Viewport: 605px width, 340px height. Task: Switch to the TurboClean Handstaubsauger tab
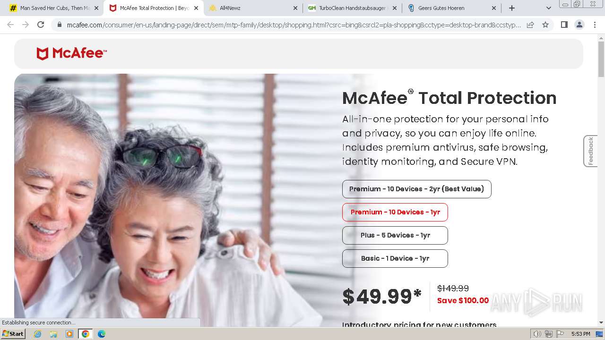point(353,8)
